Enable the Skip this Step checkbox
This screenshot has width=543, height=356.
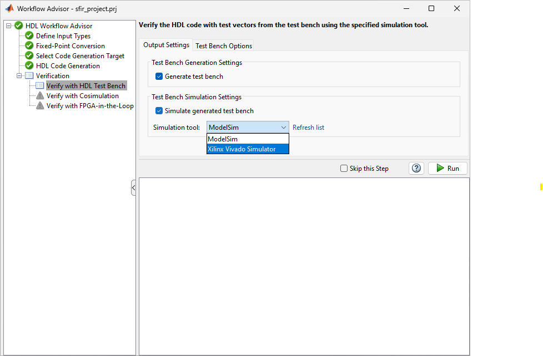click(x=344, y=169)
